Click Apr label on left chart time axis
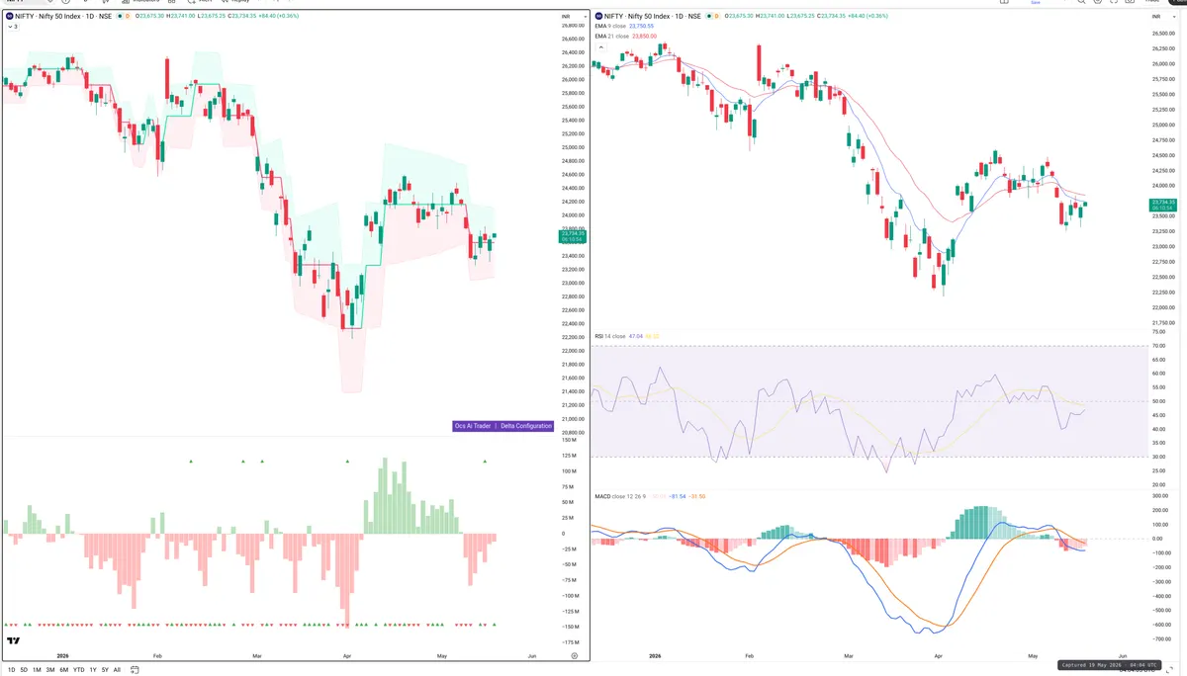The height and width of the screenshot is (676, 1187). 346,655
